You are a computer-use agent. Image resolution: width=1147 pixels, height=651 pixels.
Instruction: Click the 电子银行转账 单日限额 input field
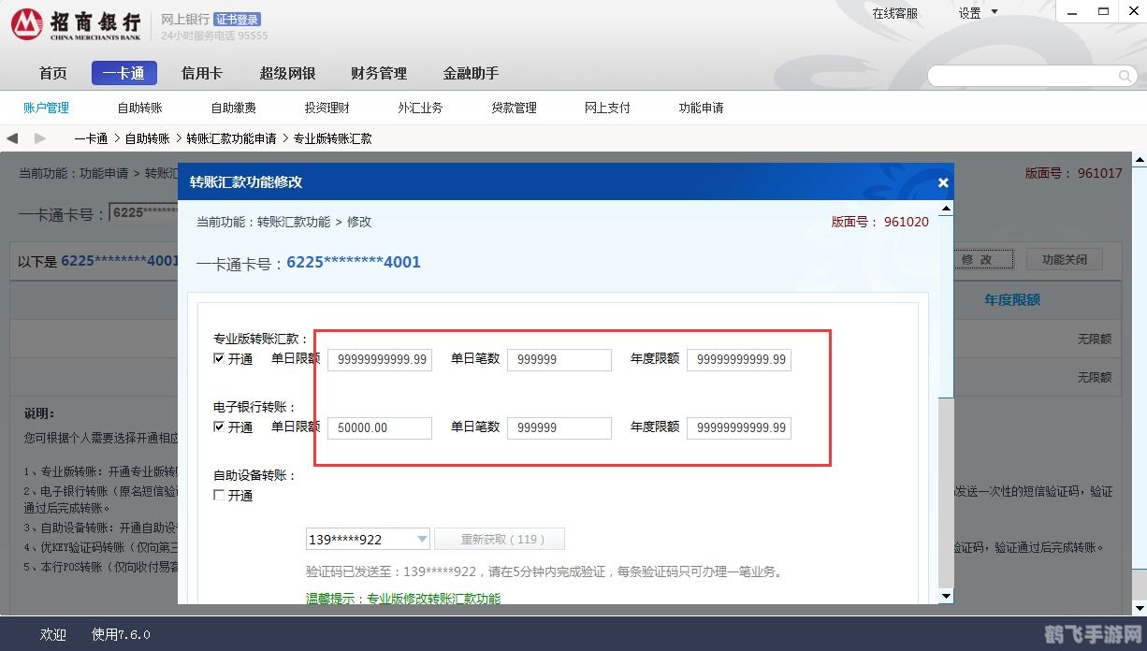click(379, 427)
